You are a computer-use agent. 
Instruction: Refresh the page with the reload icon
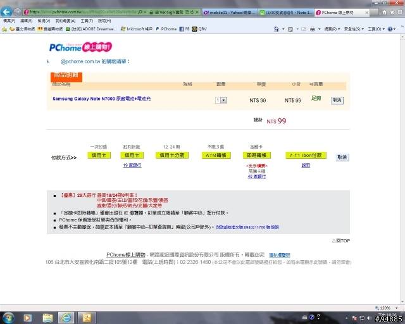click(x=192, y=12)
